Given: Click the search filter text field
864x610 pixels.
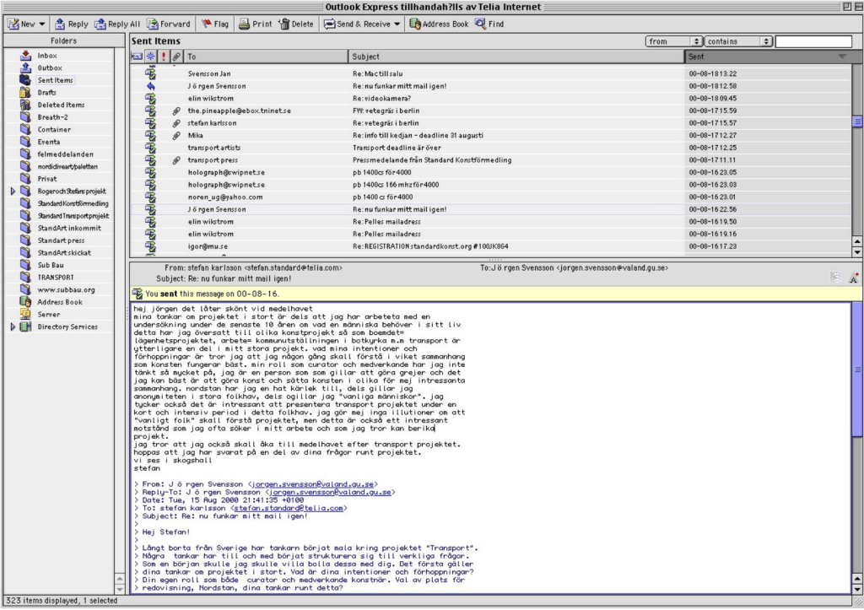Looking at the screenshot, I should [x=813, y=40].
